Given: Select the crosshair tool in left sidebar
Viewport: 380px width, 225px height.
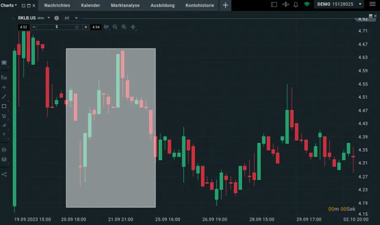Looking at the screenshot, I should [4, 87].
